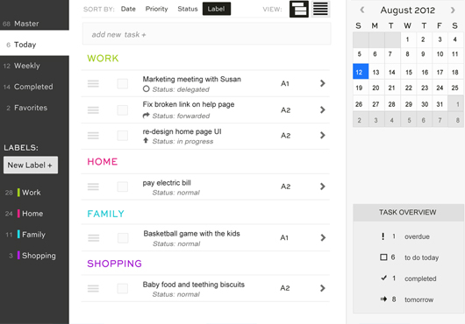Click drag handle of Baby food task
The image size is (465, 324).
[93, 288]
